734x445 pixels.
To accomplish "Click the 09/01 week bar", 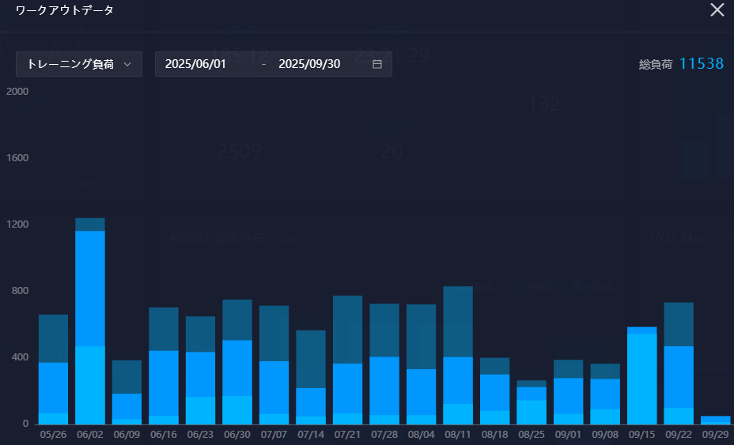I will 568,392.
